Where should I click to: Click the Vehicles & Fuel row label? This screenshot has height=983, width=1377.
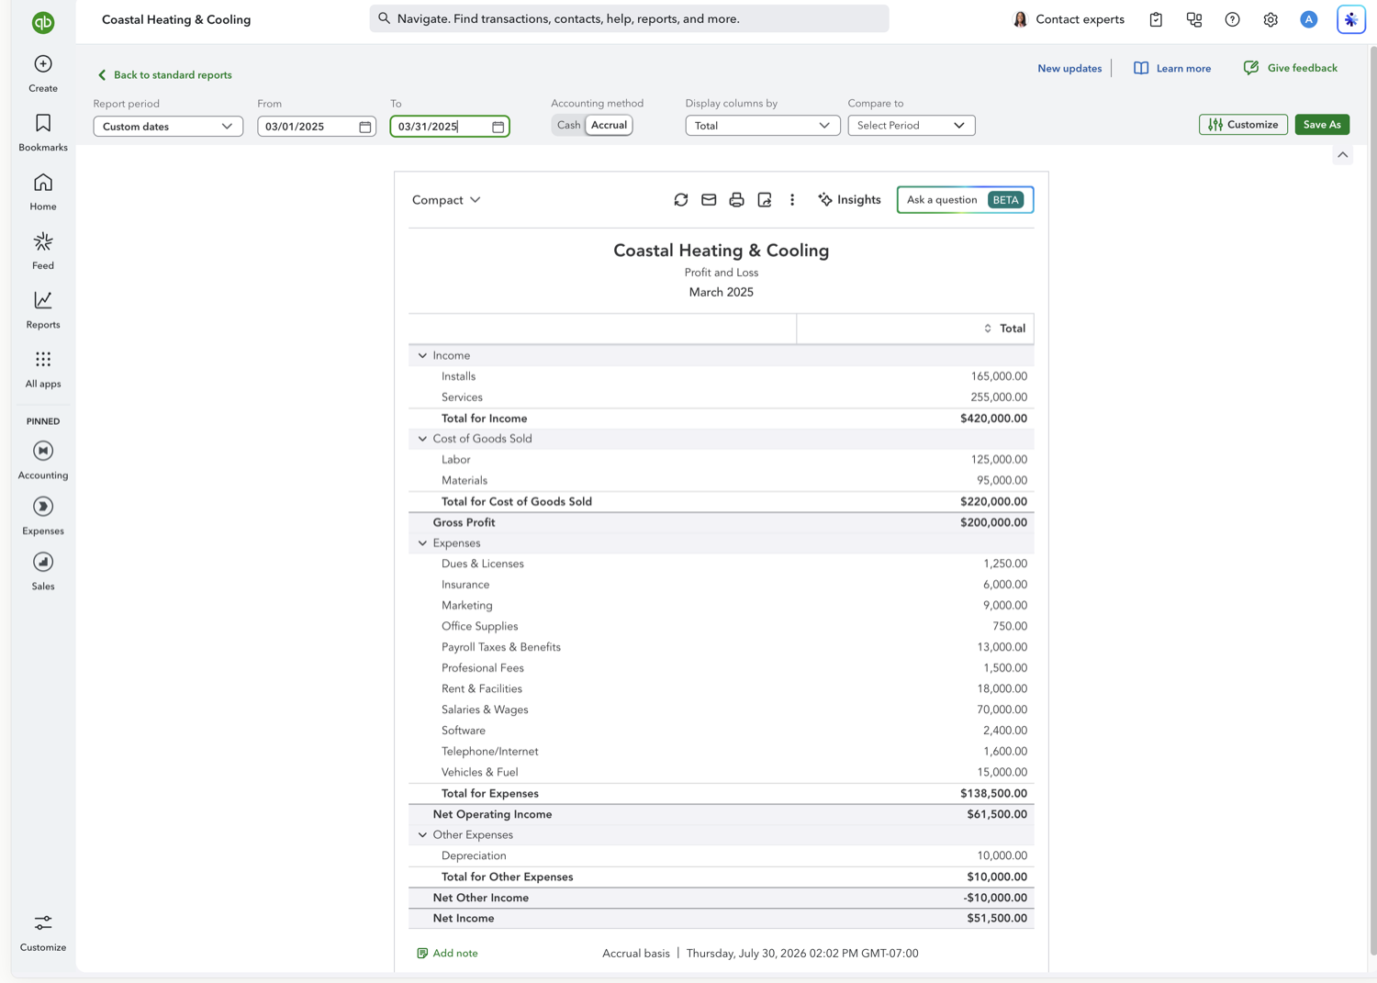pyautogui.click(x=479, y=773)
